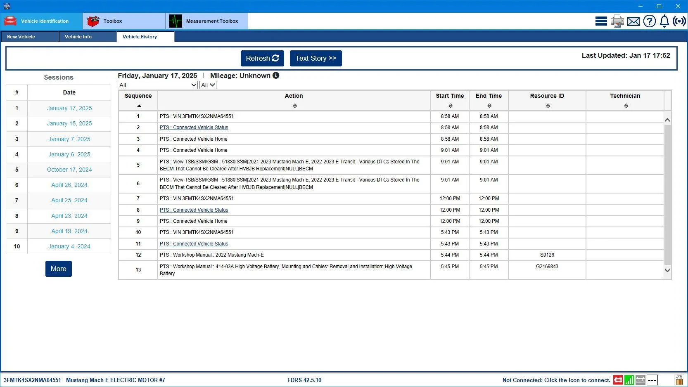This screenshot has width=688, height=387.
Task: Open the help question mark icon
Action: coord(649,21)
